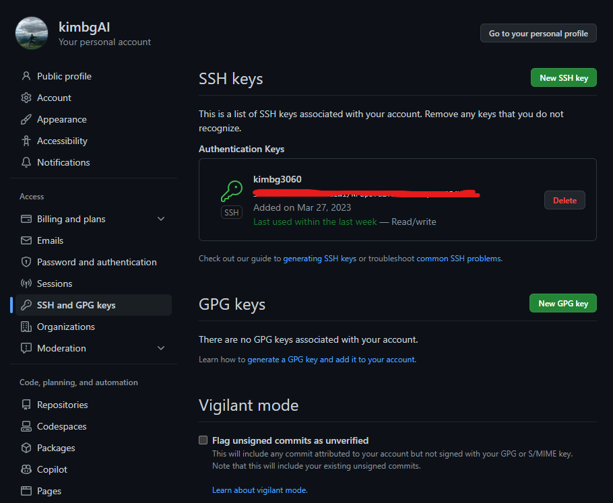This screenshot has width=613, height=503.
Task: Add a New SSH key
Action: tap(564, 78)
